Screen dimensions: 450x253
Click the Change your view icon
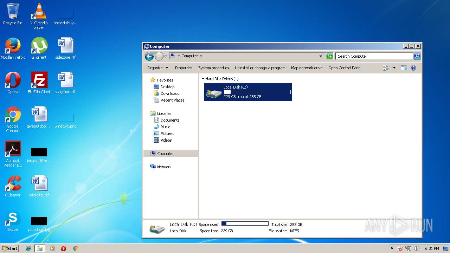(386, 68)
